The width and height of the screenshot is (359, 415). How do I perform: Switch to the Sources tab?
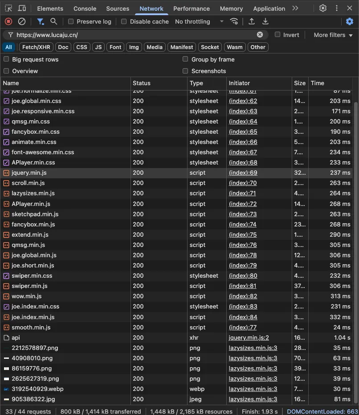118,8
